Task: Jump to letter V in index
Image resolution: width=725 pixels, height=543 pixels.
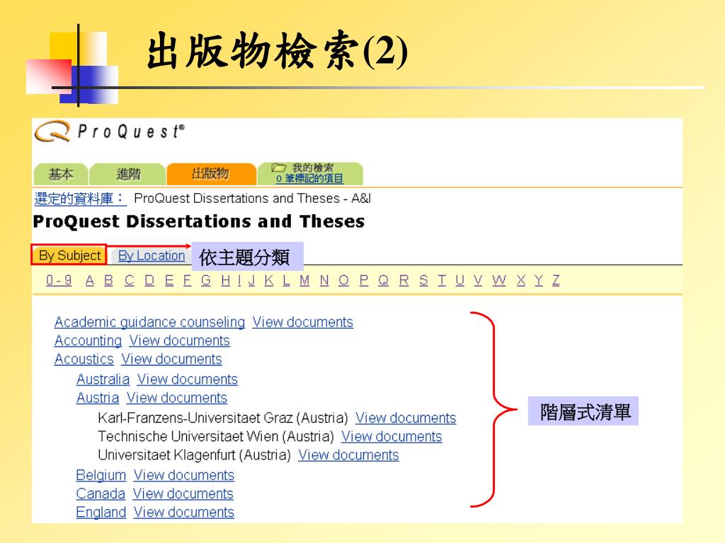Action: (478, 280)
